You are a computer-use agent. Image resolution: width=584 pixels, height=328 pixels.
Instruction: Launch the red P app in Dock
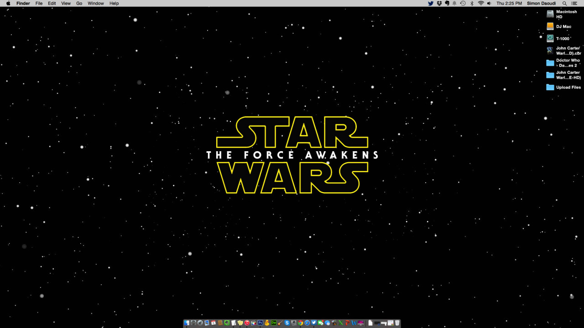pyautogui.click(x=347, y=323)
